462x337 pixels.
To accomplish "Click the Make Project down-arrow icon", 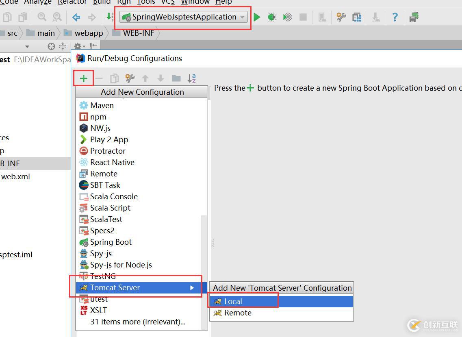I will click(x=109, y=17).
